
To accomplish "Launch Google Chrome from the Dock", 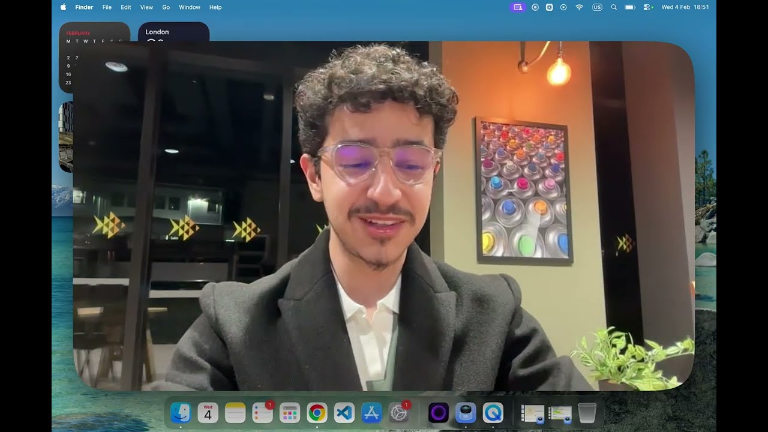I will click(x=317, y=413).
